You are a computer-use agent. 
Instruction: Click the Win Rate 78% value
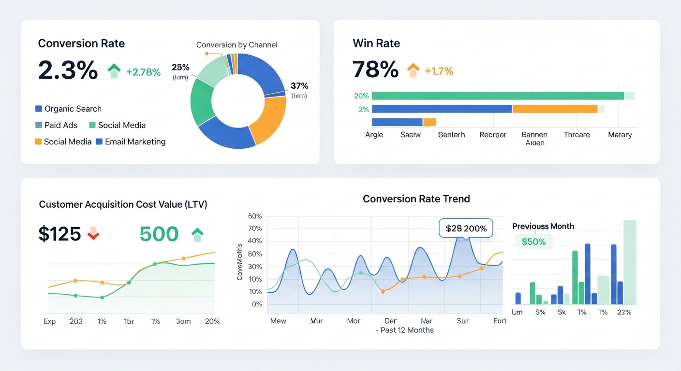click(x=375, y=70)
